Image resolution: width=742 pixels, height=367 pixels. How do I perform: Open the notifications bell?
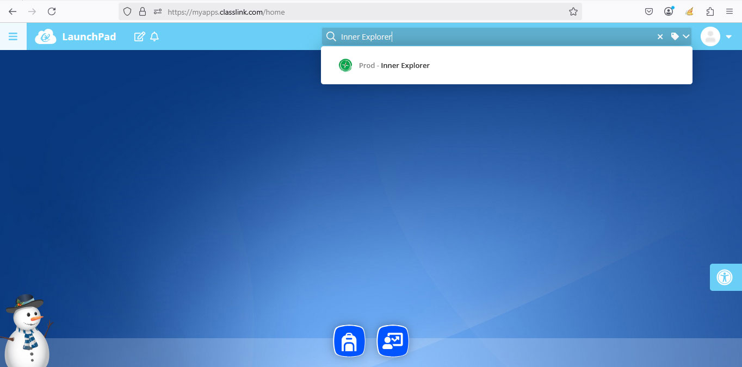click(x=154, y=36)
